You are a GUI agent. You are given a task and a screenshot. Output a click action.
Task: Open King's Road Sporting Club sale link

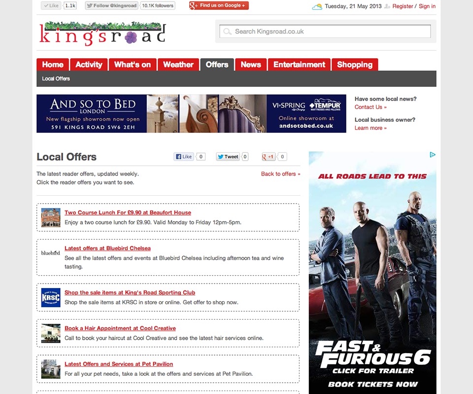tap(130, 292)
